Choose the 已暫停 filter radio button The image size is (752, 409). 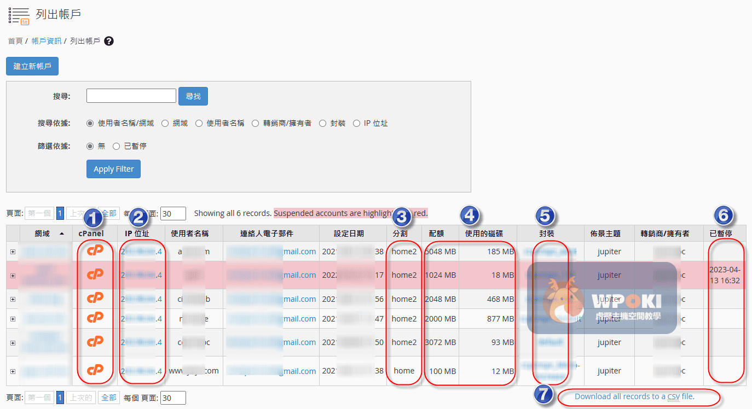pyautogui.click(x=116, y=147)
